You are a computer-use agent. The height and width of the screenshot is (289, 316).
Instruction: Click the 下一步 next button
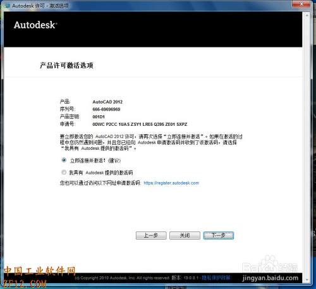pos(219,235)
